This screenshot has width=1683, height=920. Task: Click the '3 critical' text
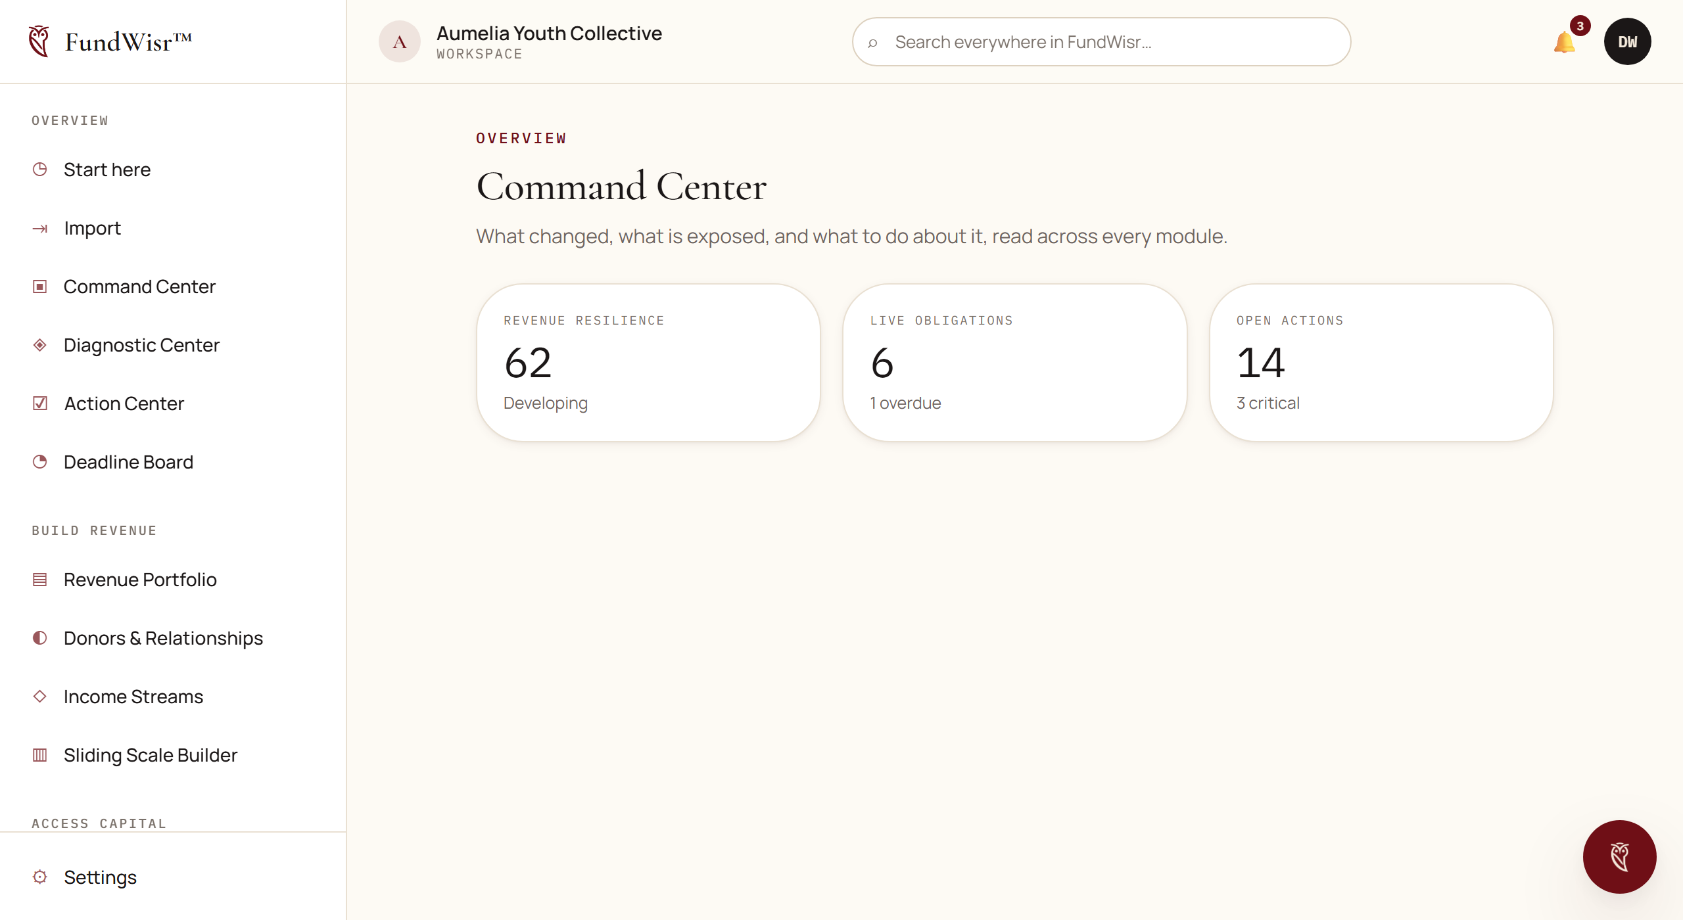(x=1268, y=403)
